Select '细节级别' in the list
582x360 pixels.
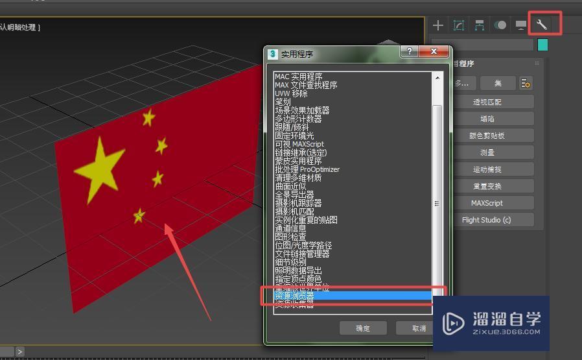290,262
